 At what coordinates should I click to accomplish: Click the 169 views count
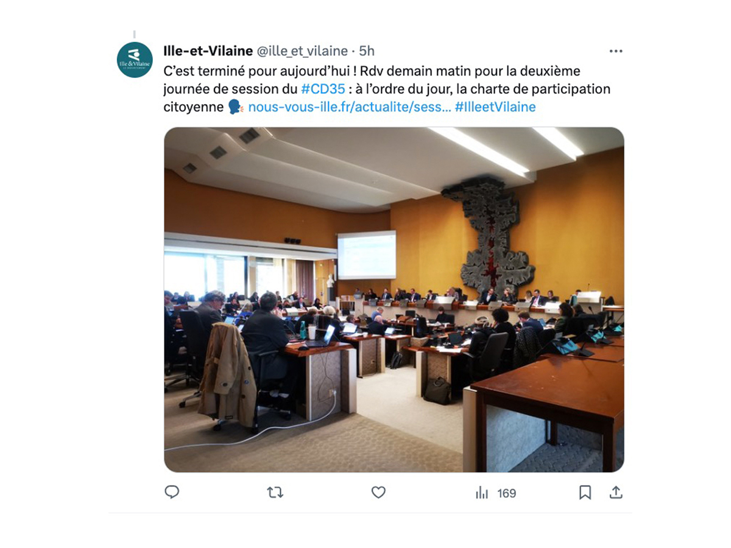[507, 493]
